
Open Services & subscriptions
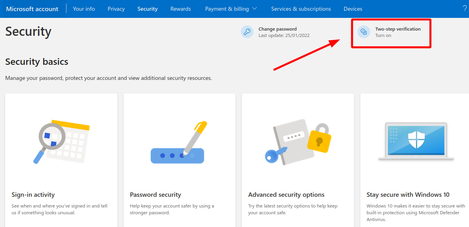(x=301, y=9)
